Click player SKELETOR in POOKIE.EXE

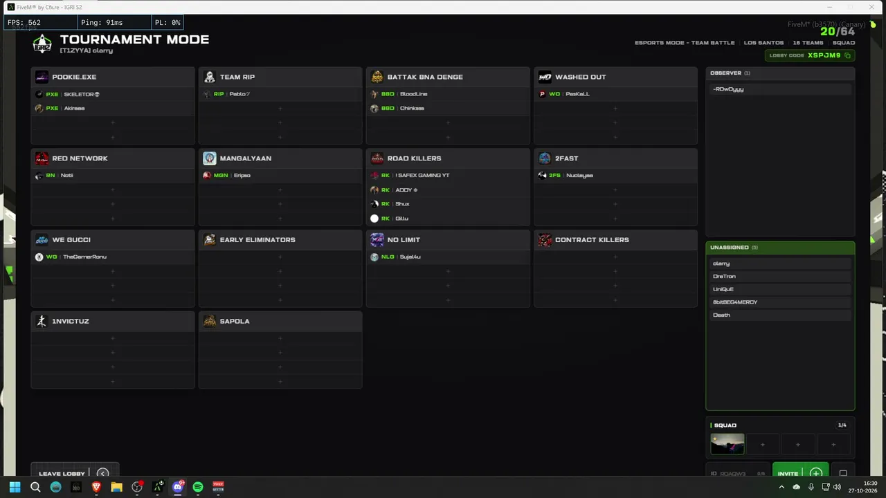coord(113,94)
